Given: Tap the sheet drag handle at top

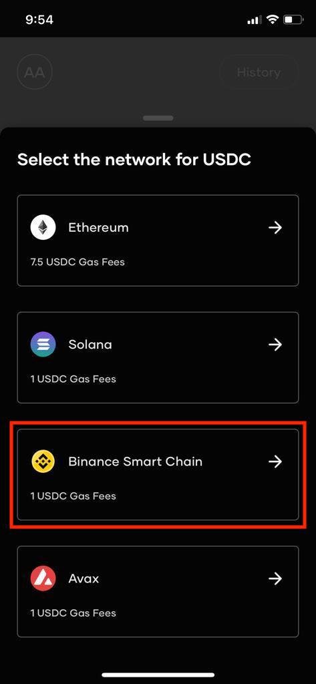Looking at the screenshot, I should click(x=158, y=118).
